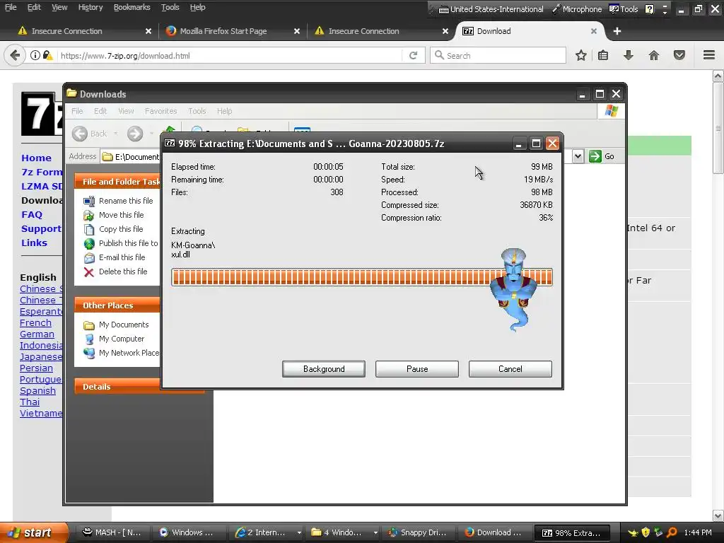This screenshot has height=543, width=724.
Task: Open Firefox History menu
Action: tap(90, 7)
